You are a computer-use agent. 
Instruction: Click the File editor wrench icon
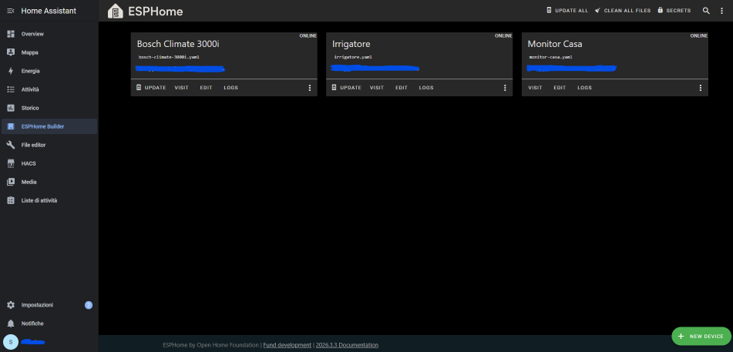click(x=11, y=145)
